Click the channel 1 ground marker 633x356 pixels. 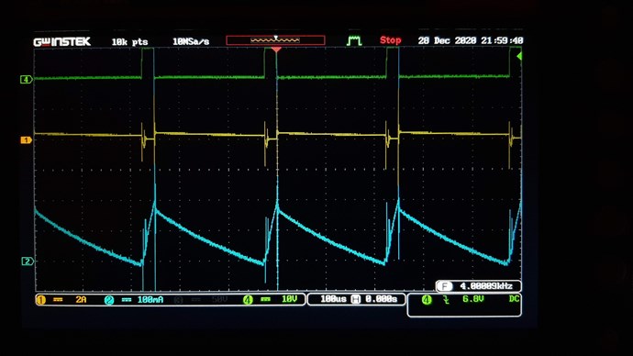click(x=27, y=140)
